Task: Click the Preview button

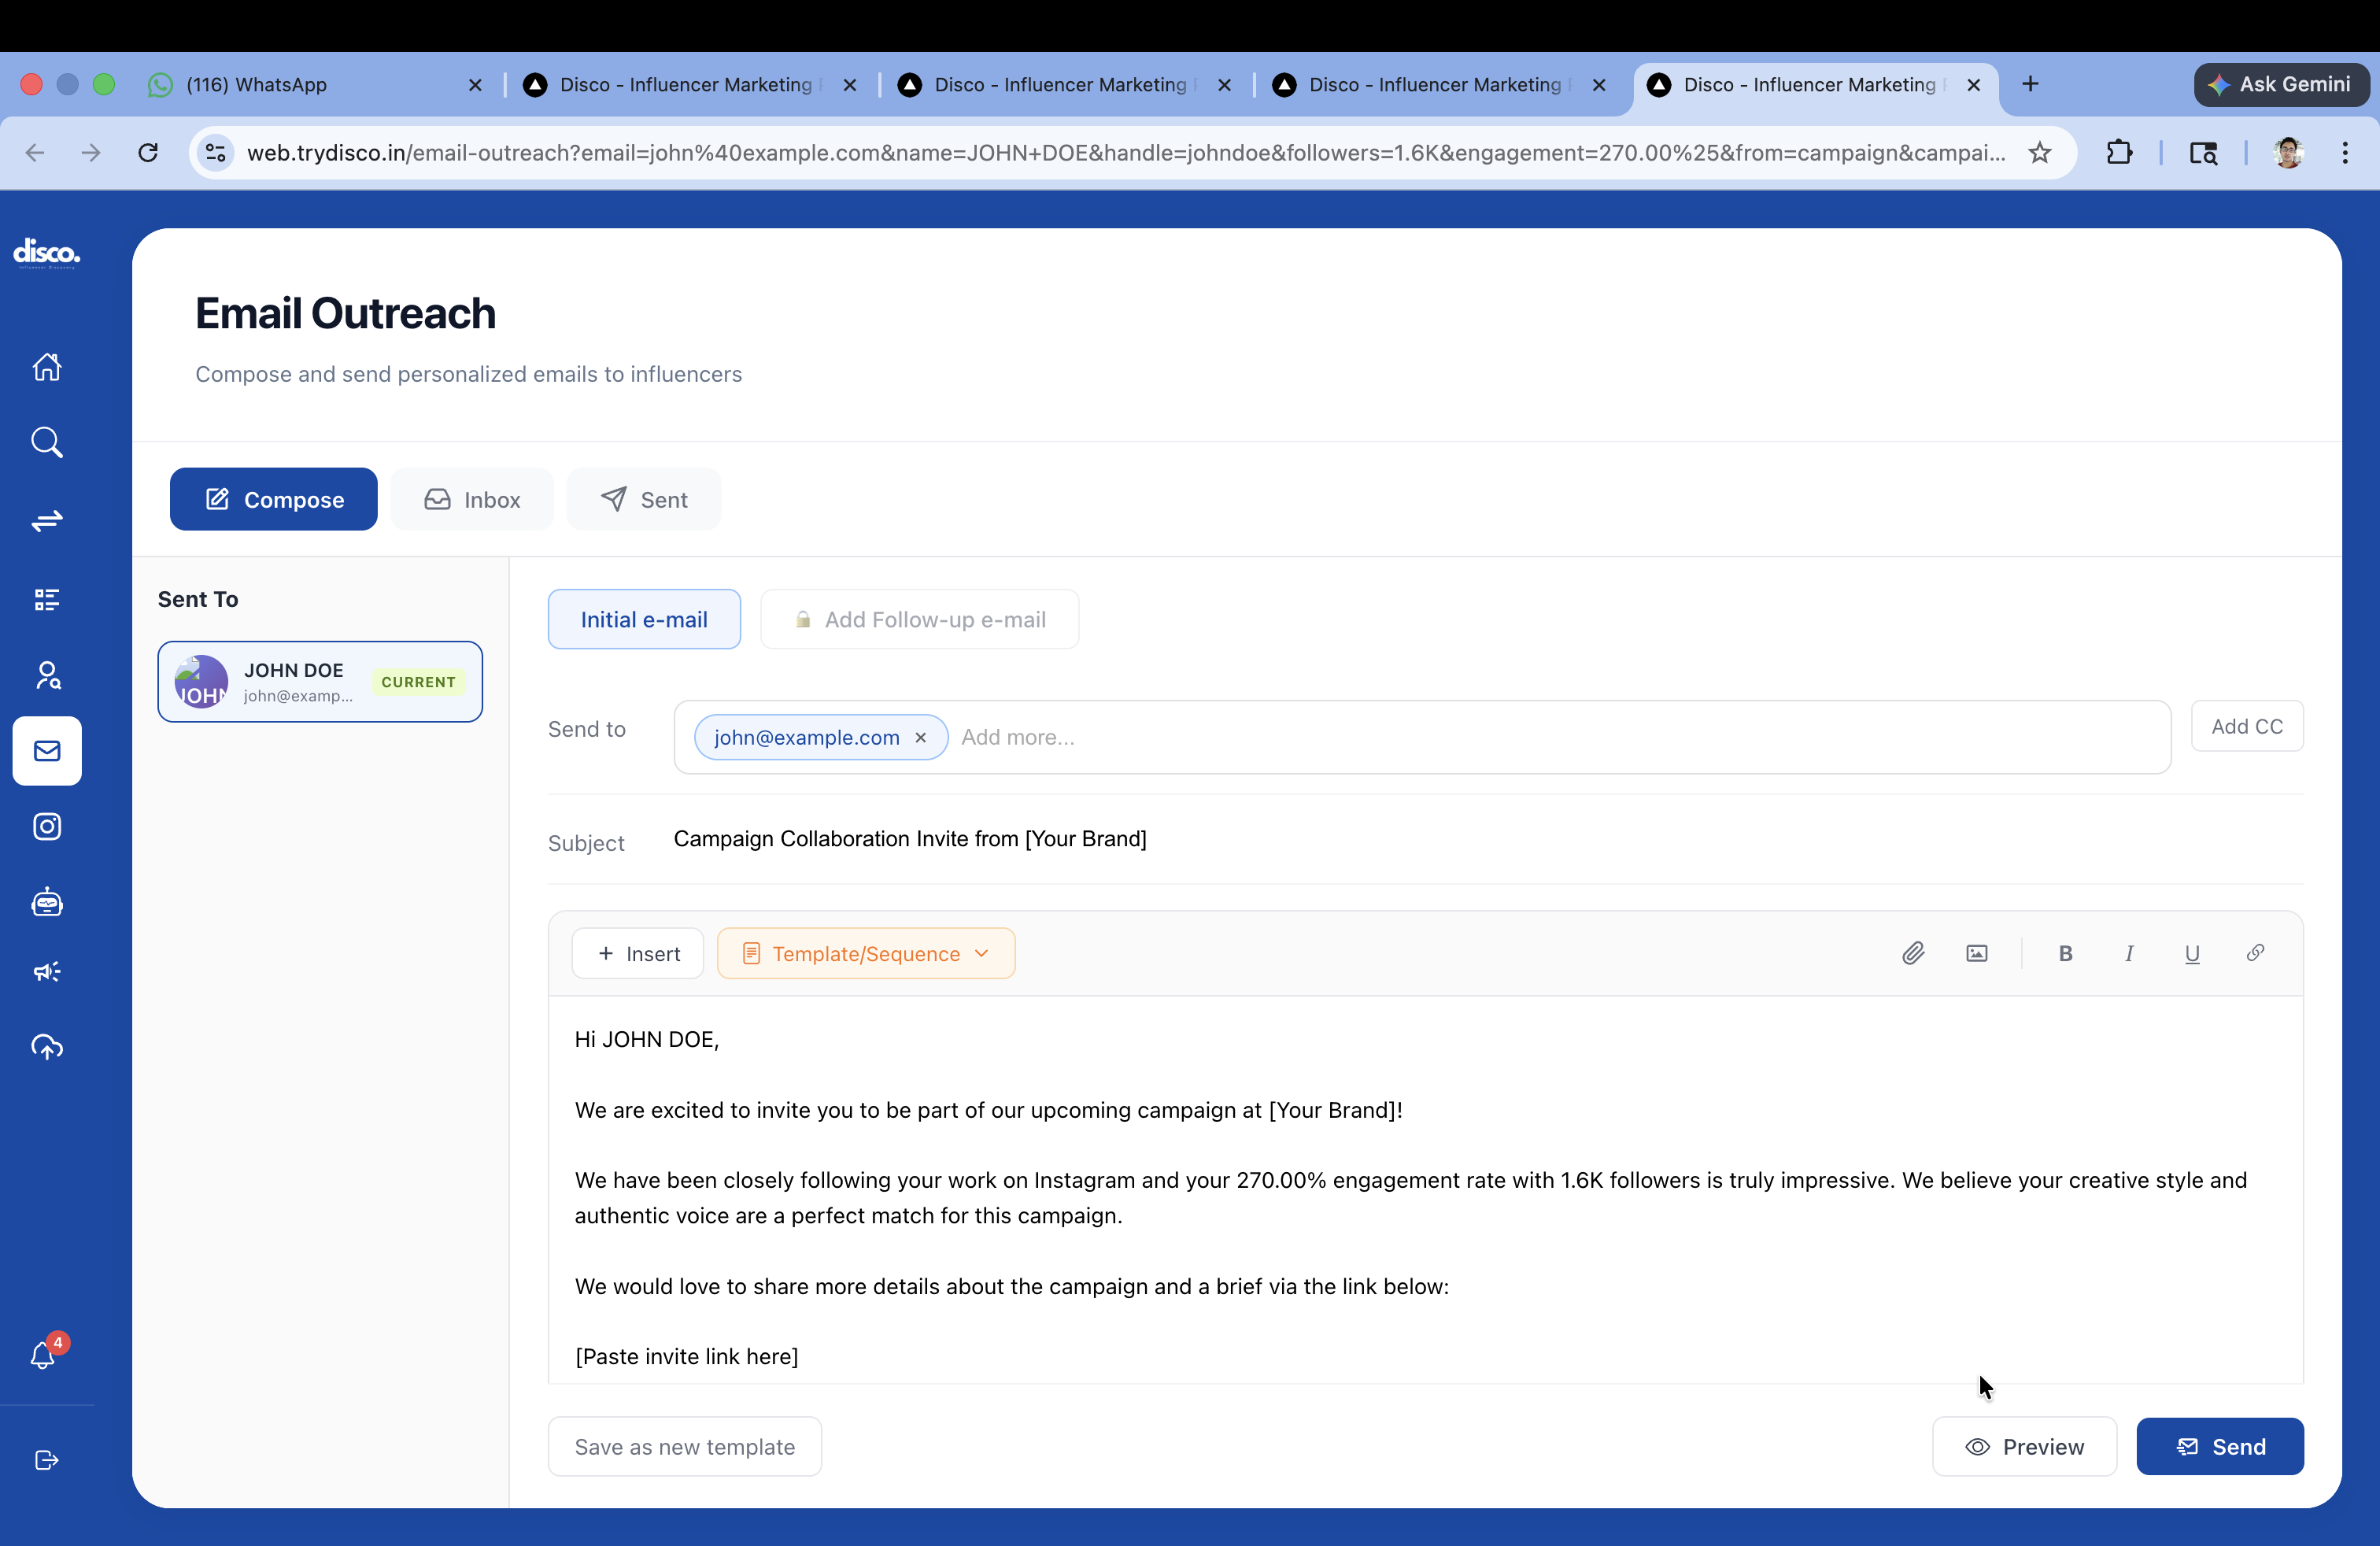Action: 2024,1446
